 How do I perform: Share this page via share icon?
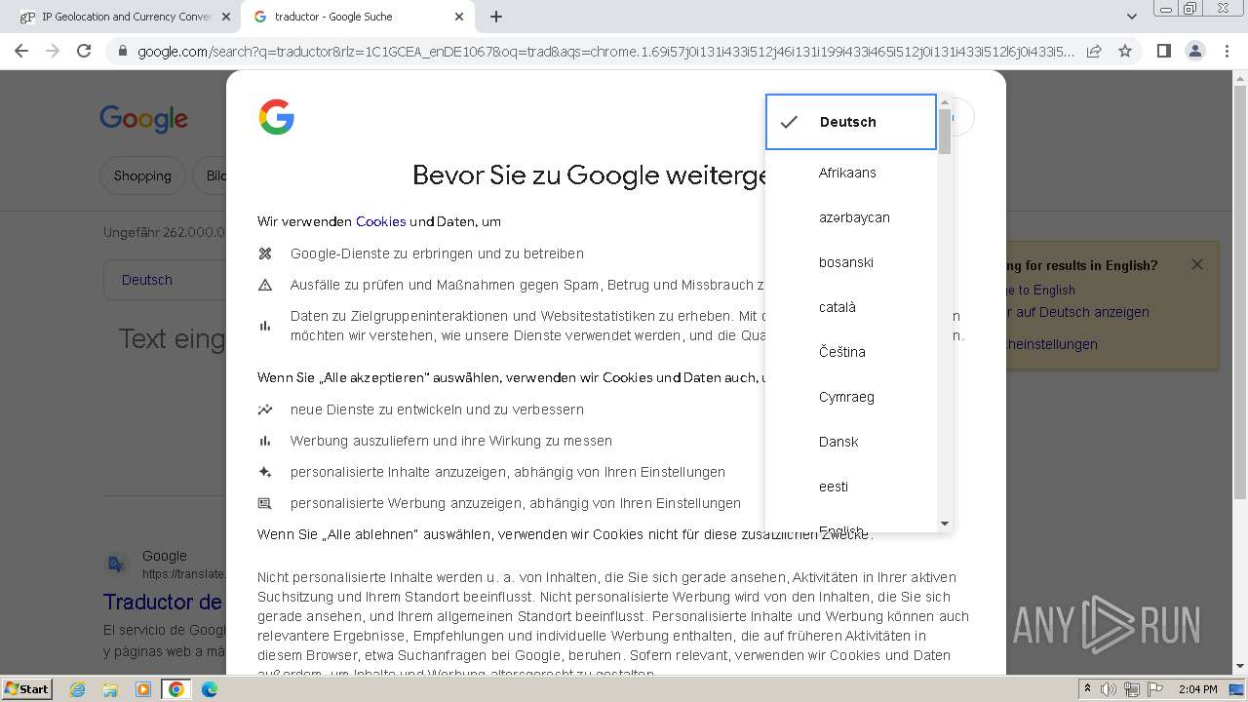(1094, 51)
